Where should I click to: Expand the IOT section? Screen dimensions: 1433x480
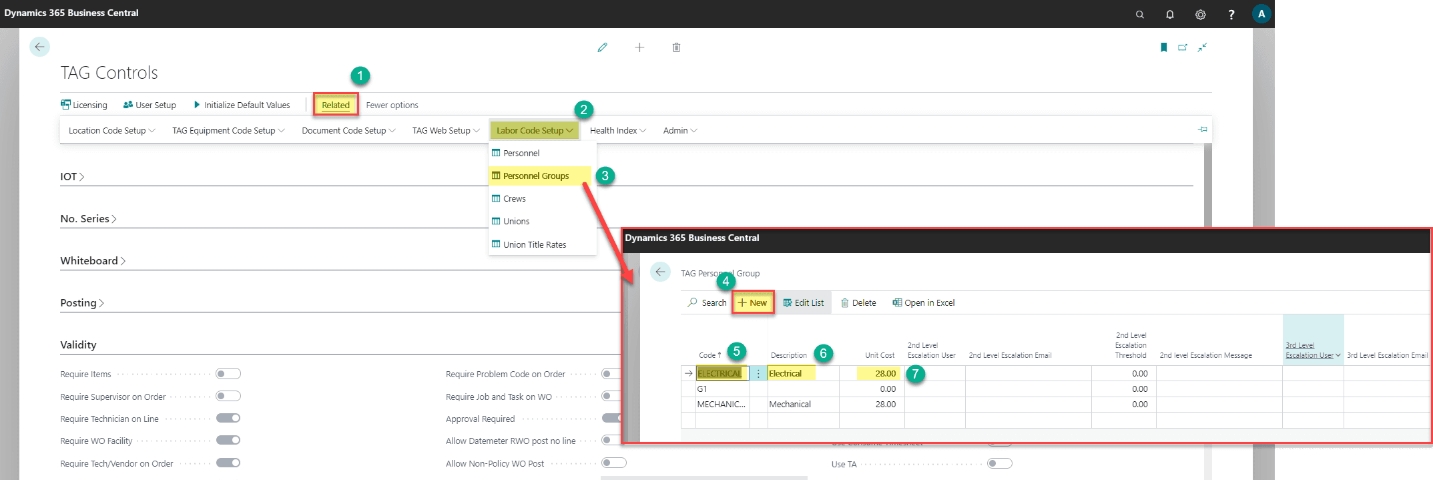(72, 177)
